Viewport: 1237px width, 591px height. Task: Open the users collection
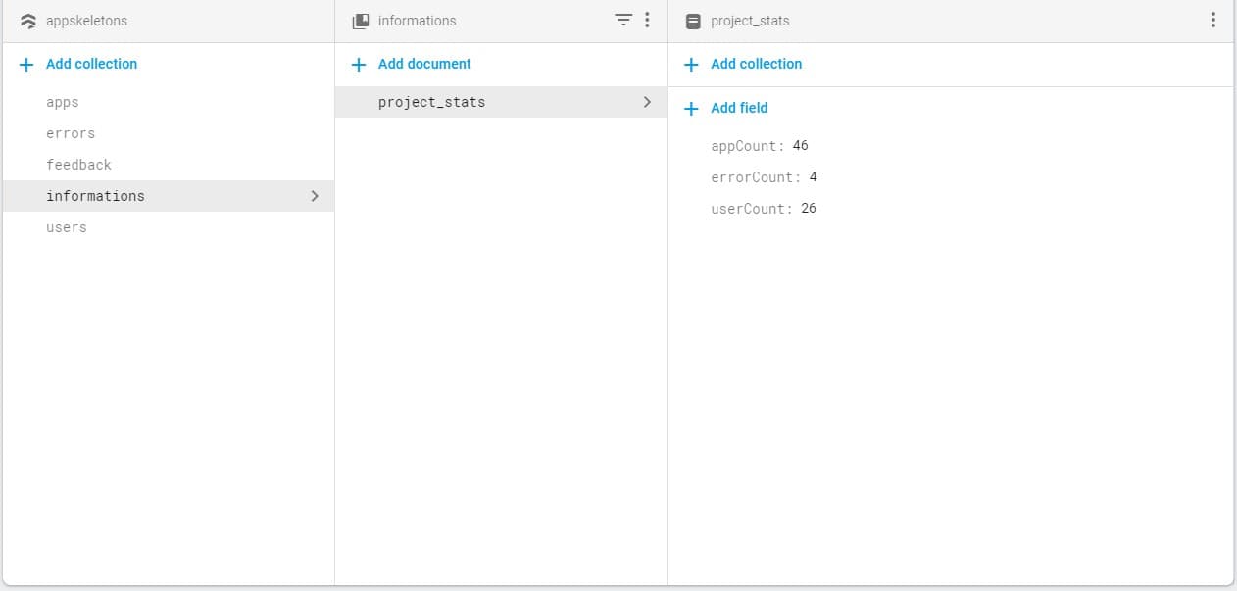(x=66, y=227)
